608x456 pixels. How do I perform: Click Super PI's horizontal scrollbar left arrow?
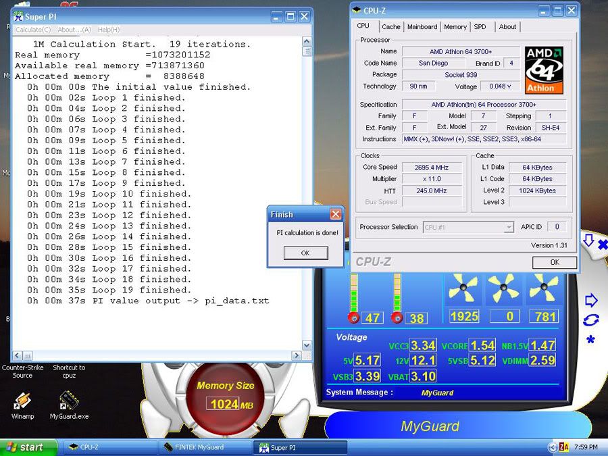(18, 355)
